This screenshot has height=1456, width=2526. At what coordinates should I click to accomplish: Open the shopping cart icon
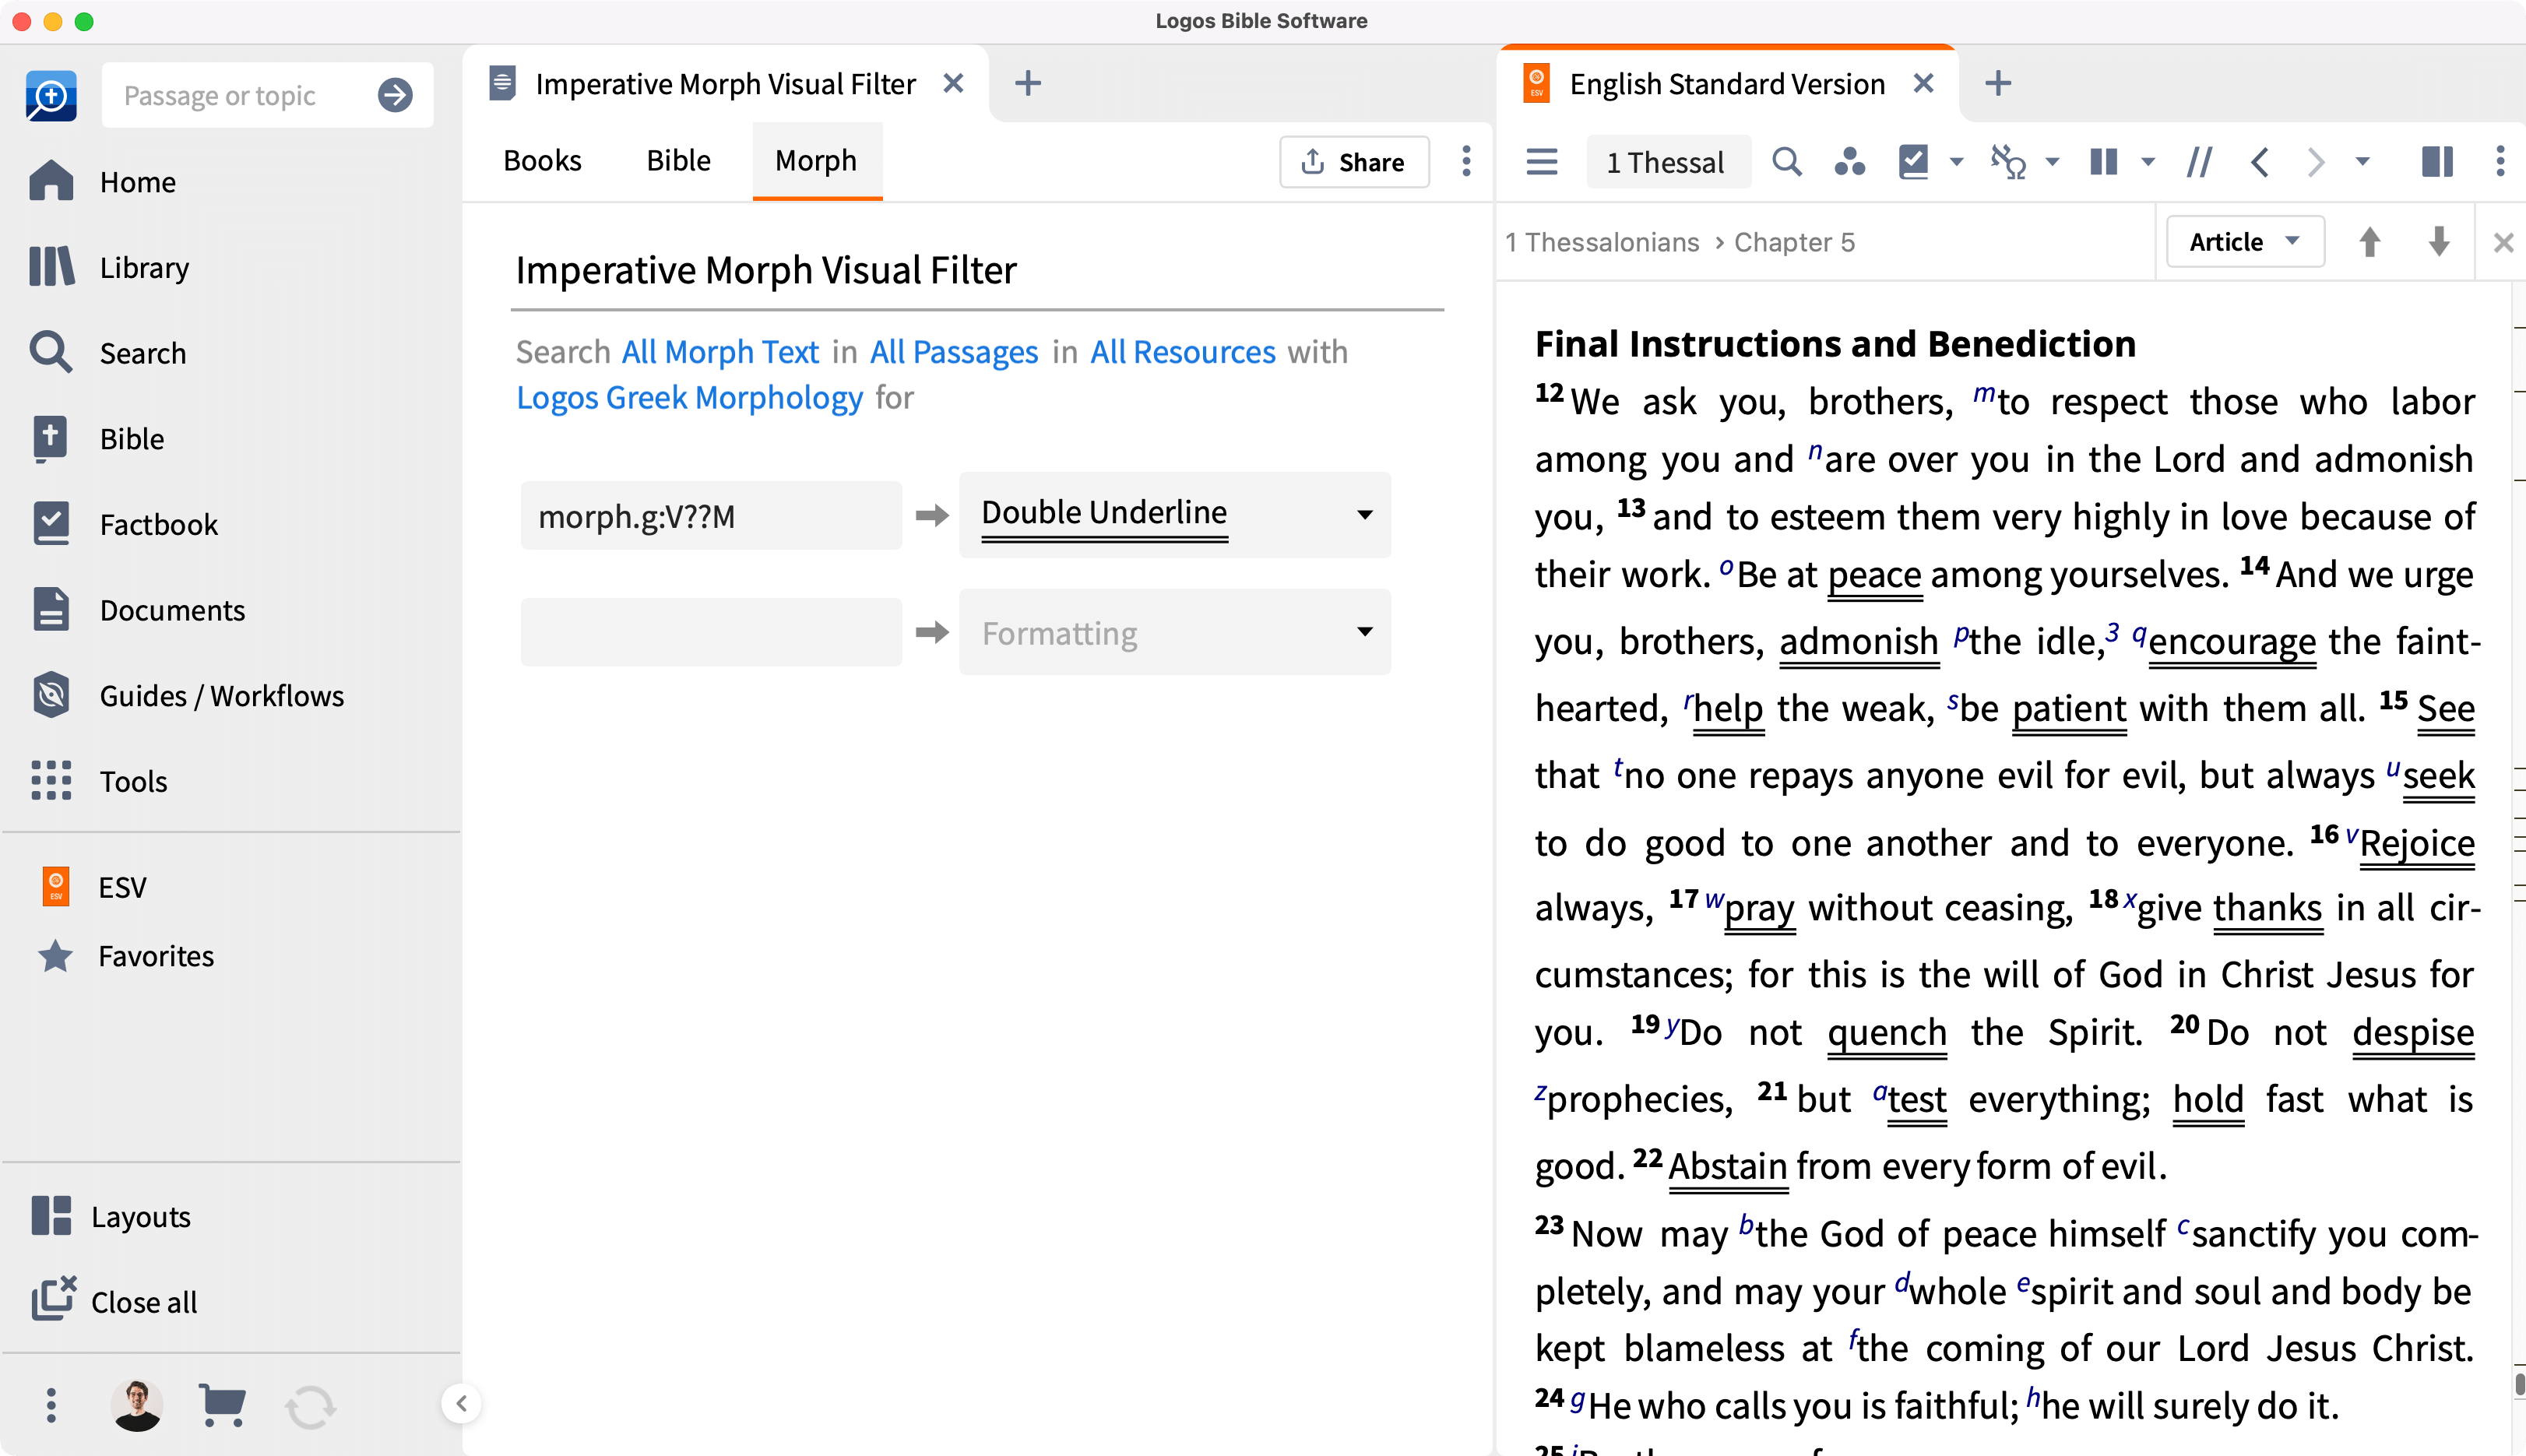(x=222, y=1405)
